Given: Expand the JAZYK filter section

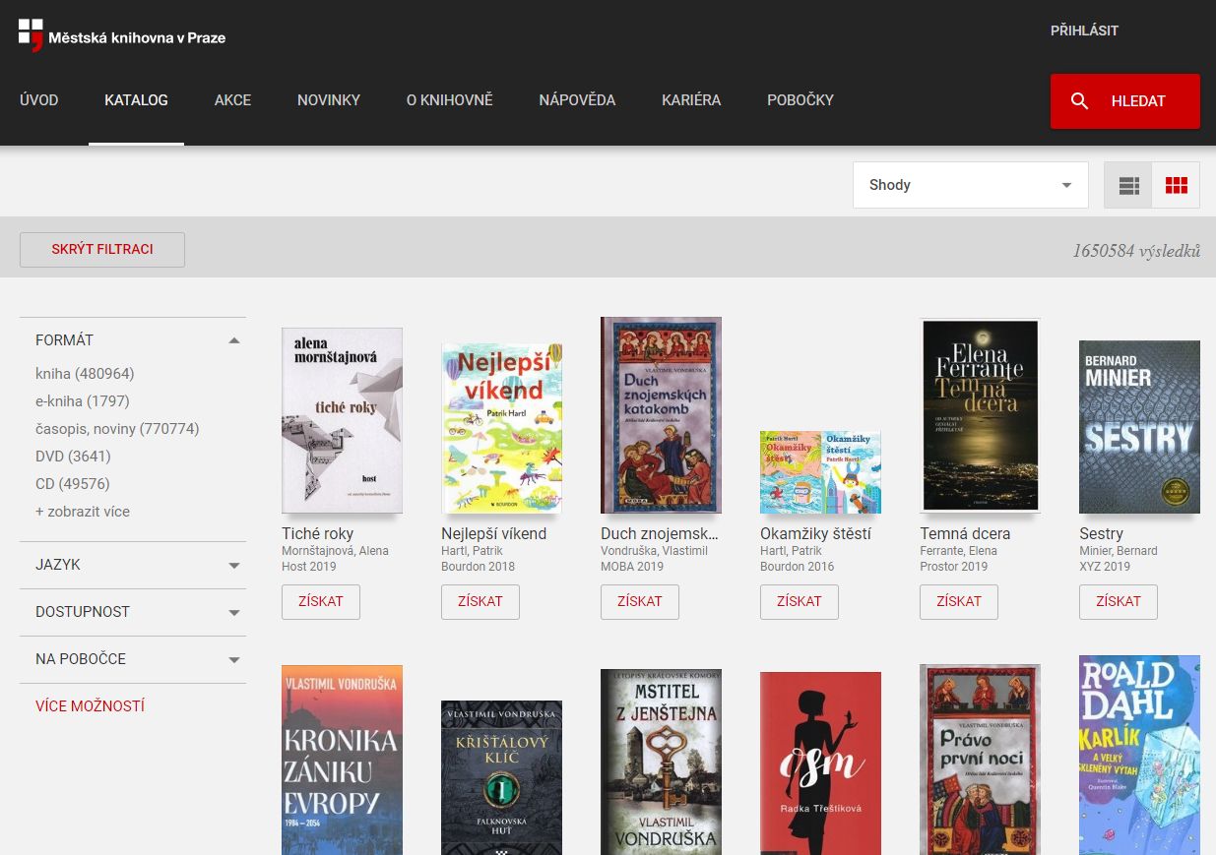Looking at the screenshot, I should pyautogui.click(x=233, y=566).
